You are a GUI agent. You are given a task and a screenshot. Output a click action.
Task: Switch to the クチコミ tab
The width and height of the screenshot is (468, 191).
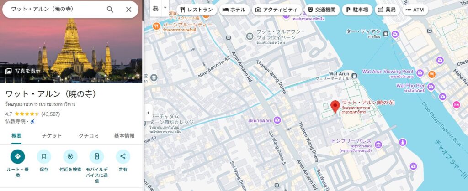pyautogui.click(x=88, y=135)
